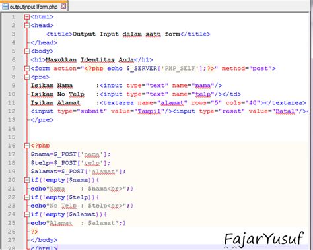Viewport: 313px width, 250px height.
Task: Click the <title> opening tag on line 3
Action: click(x=59, y=34)
